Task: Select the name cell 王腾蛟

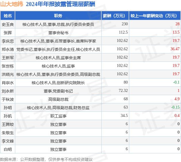Action: pos(8,124)
